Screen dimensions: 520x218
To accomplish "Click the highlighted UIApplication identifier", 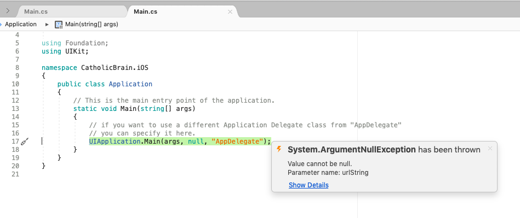I will (x=115, y=142).
